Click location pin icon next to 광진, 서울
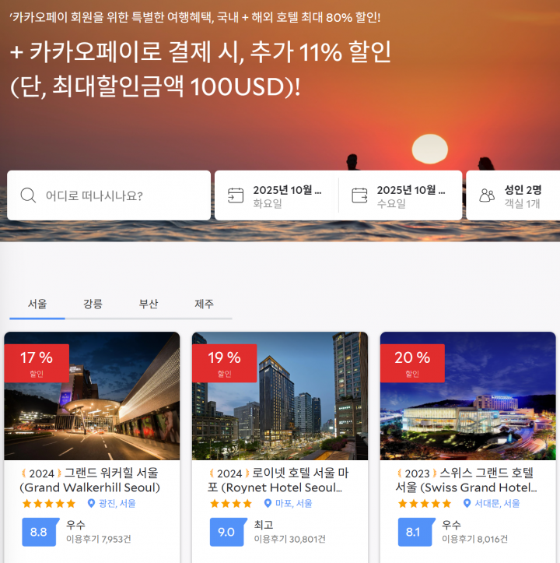 pos(91,504)
